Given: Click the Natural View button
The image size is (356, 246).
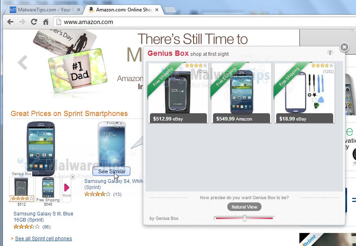Looking at the screenshot, I should click(x=244, y=207).
